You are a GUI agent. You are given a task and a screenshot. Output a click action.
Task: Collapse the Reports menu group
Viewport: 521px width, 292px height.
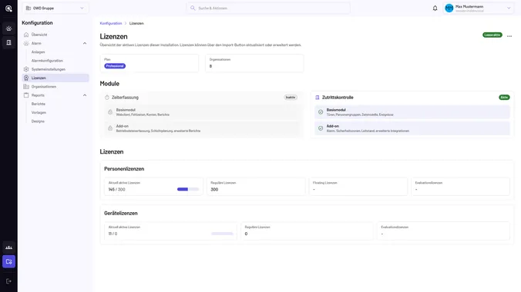point(85,95)
